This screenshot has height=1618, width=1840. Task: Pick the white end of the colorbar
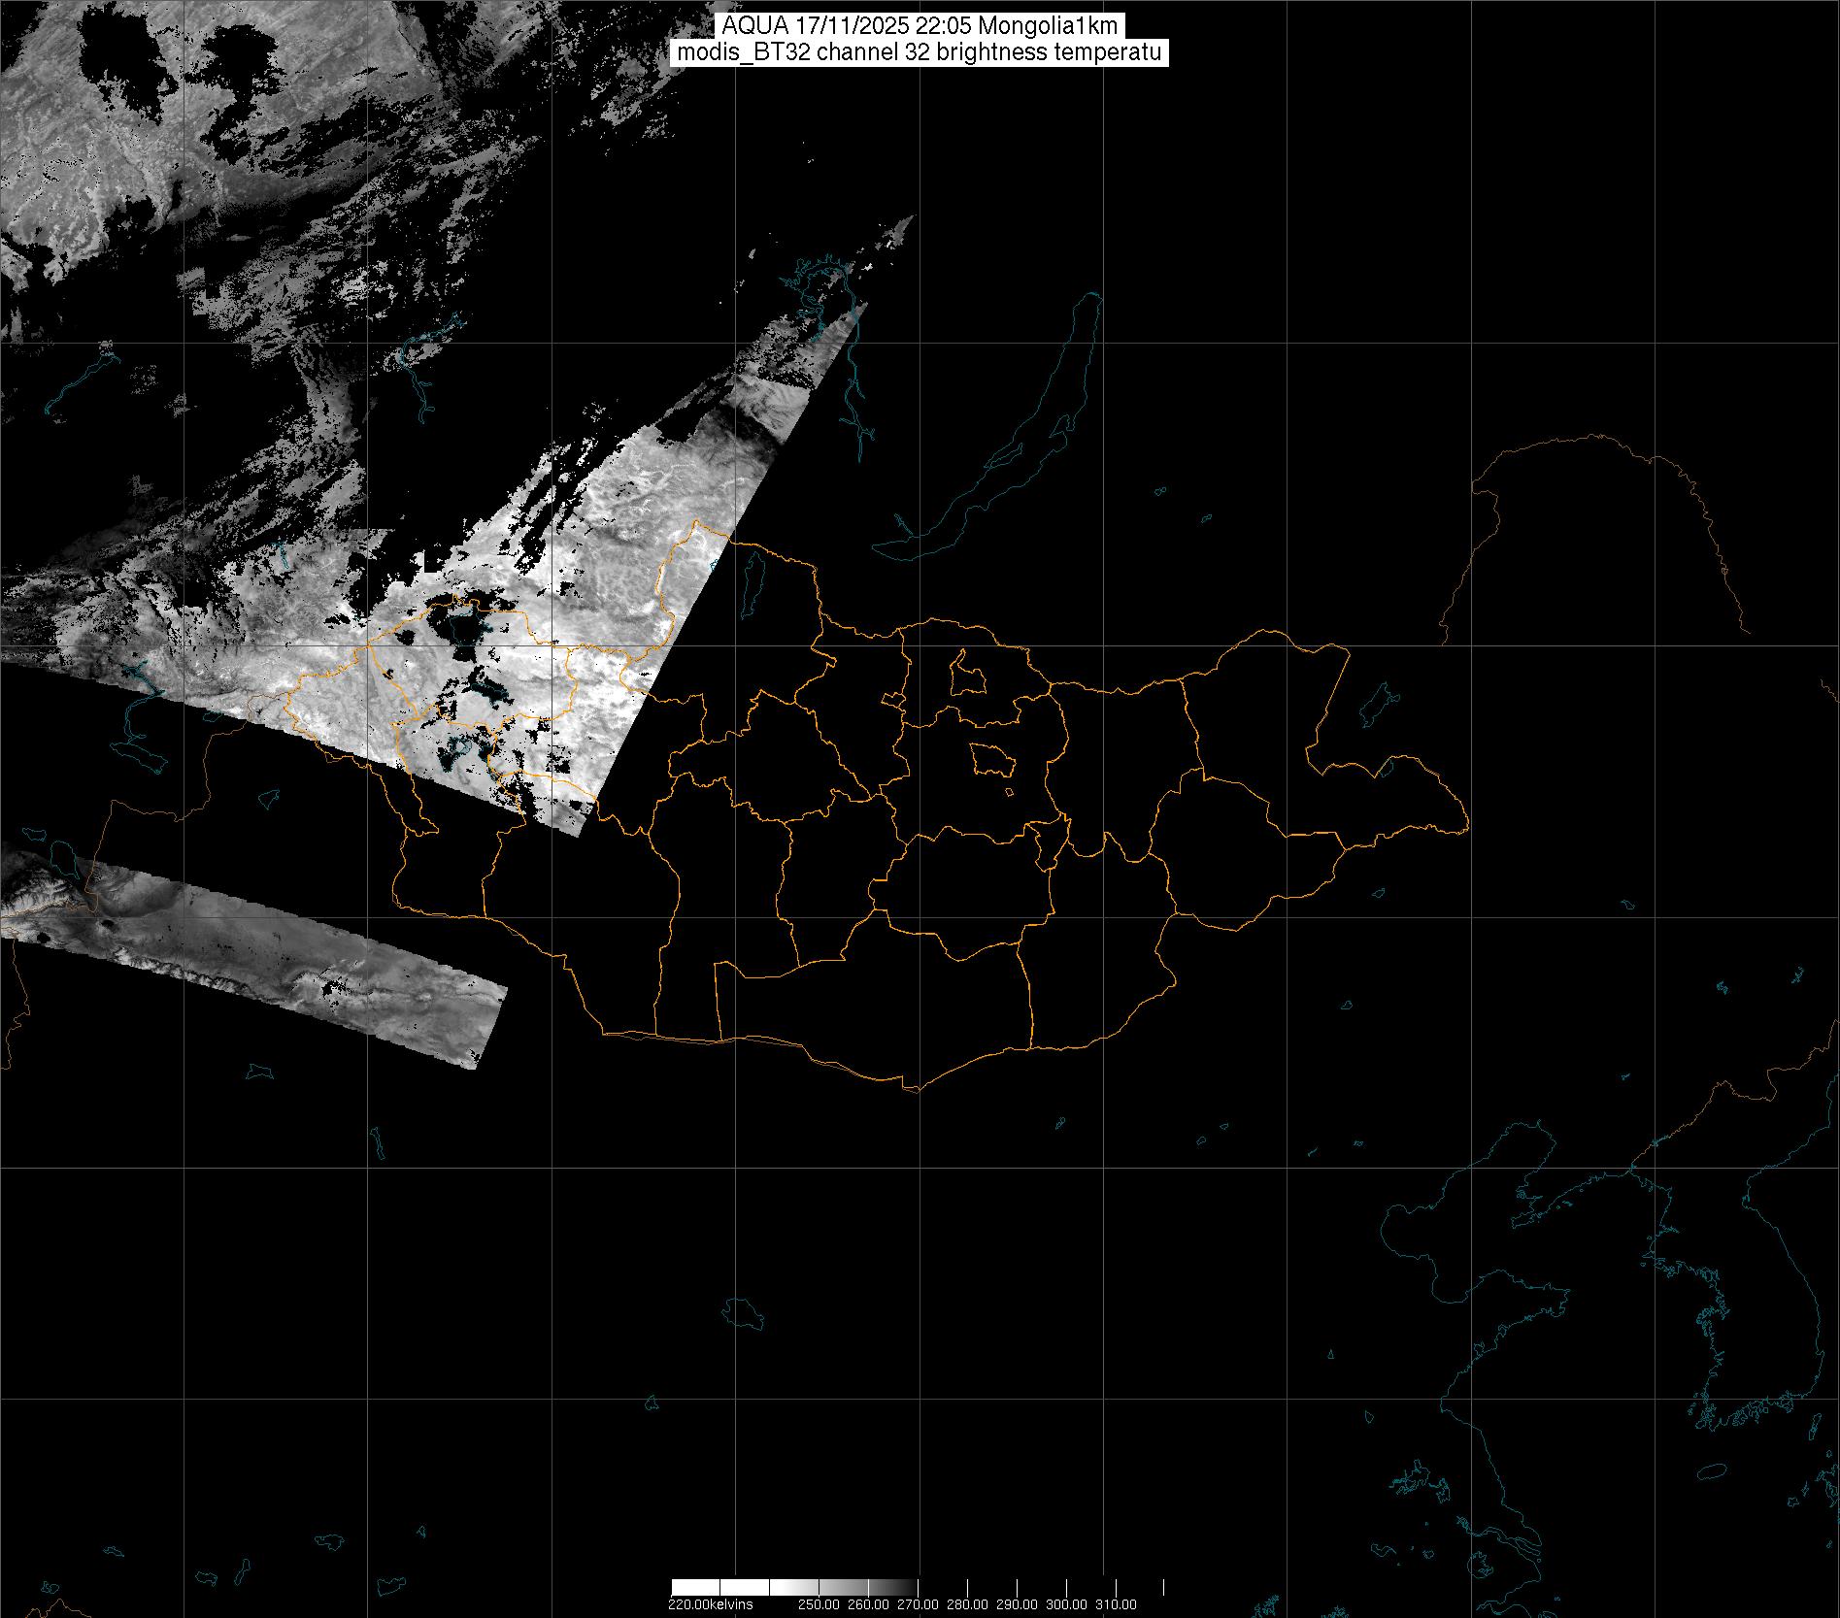694,1587
